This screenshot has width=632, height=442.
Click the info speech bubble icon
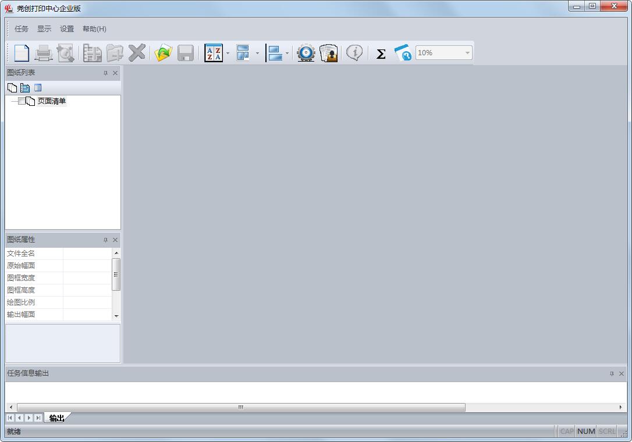click(354, 53)
